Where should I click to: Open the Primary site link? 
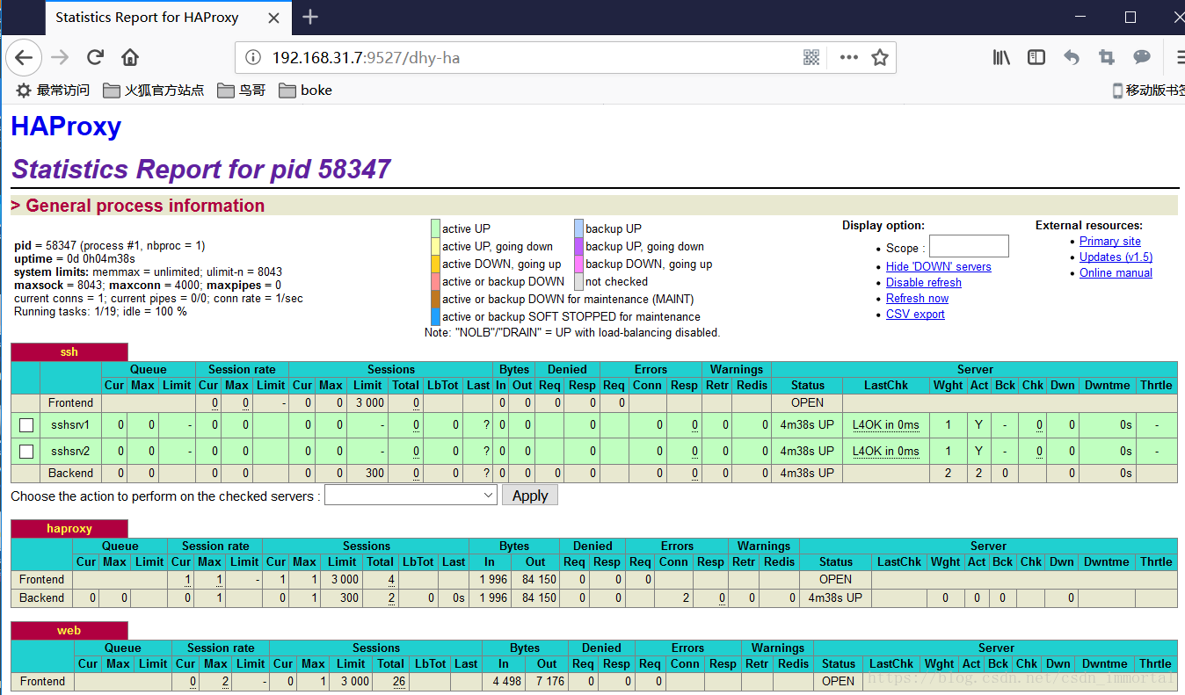point(1110,242)
